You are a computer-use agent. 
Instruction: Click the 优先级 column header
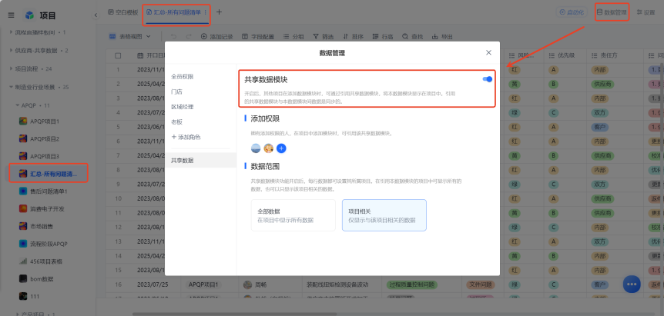565,55
